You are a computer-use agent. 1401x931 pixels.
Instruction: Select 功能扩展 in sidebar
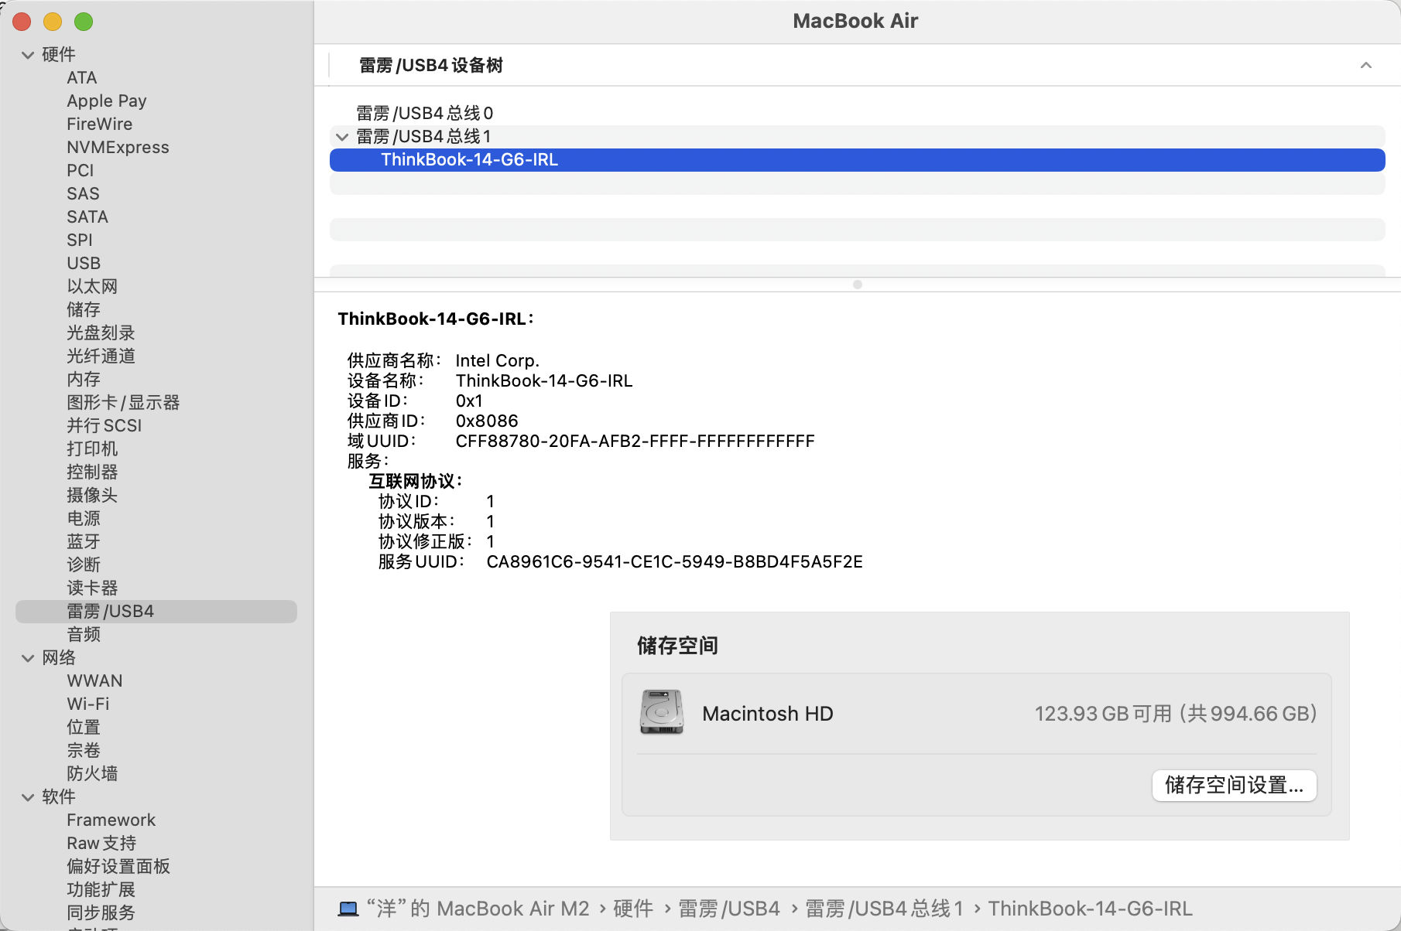[x=101, y=890]
